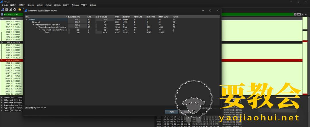Collapse the Ethernet tree node
The height and width of the screenshot is (127, 310).
(x=30, y=22)
